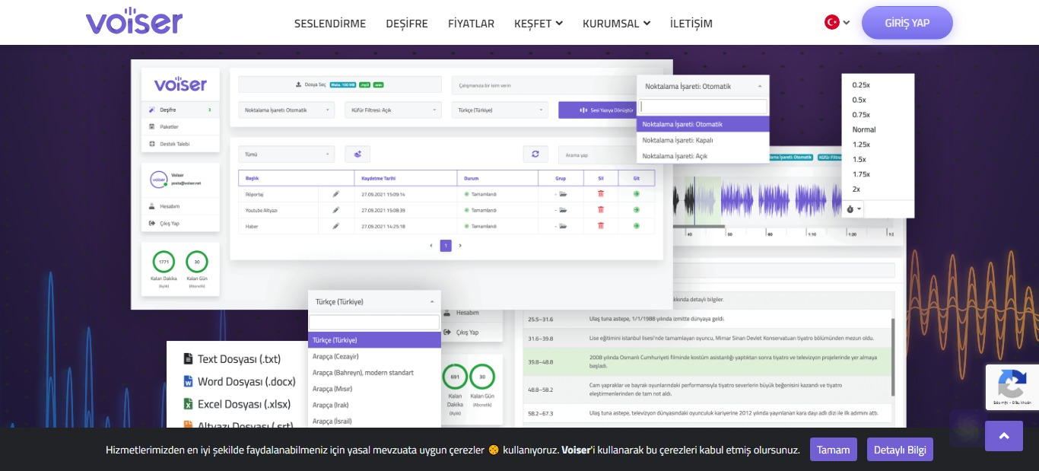Viewport: 1039px width, 471px height.
Task: Click the green go arrow for Youtube Altyazı
Action: click(636, 210)
